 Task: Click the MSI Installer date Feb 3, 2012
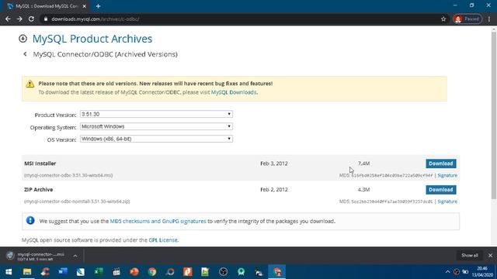[274, 164]
